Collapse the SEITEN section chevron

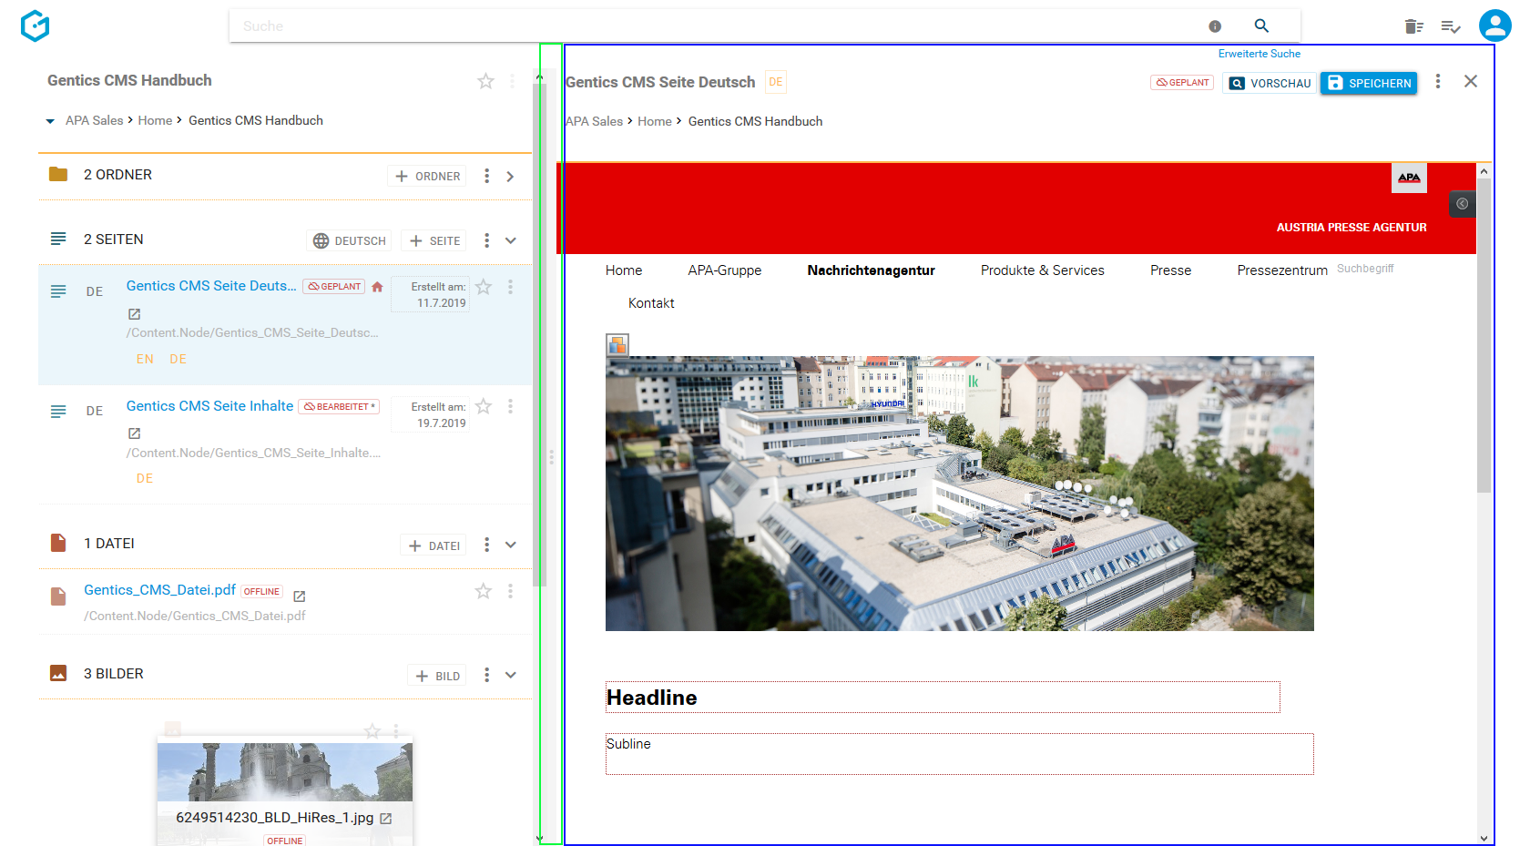(511, 240)
